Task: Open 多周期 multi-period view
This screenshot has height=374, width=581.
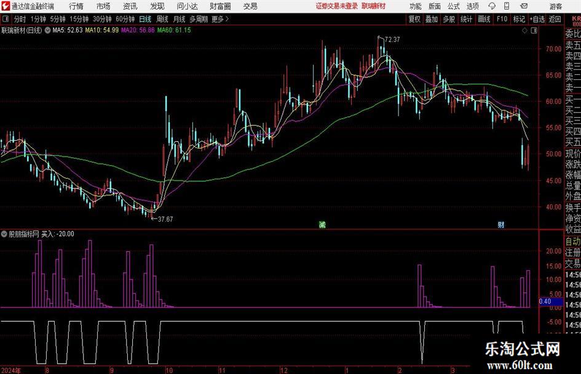Action: click(x=198, y=19)
